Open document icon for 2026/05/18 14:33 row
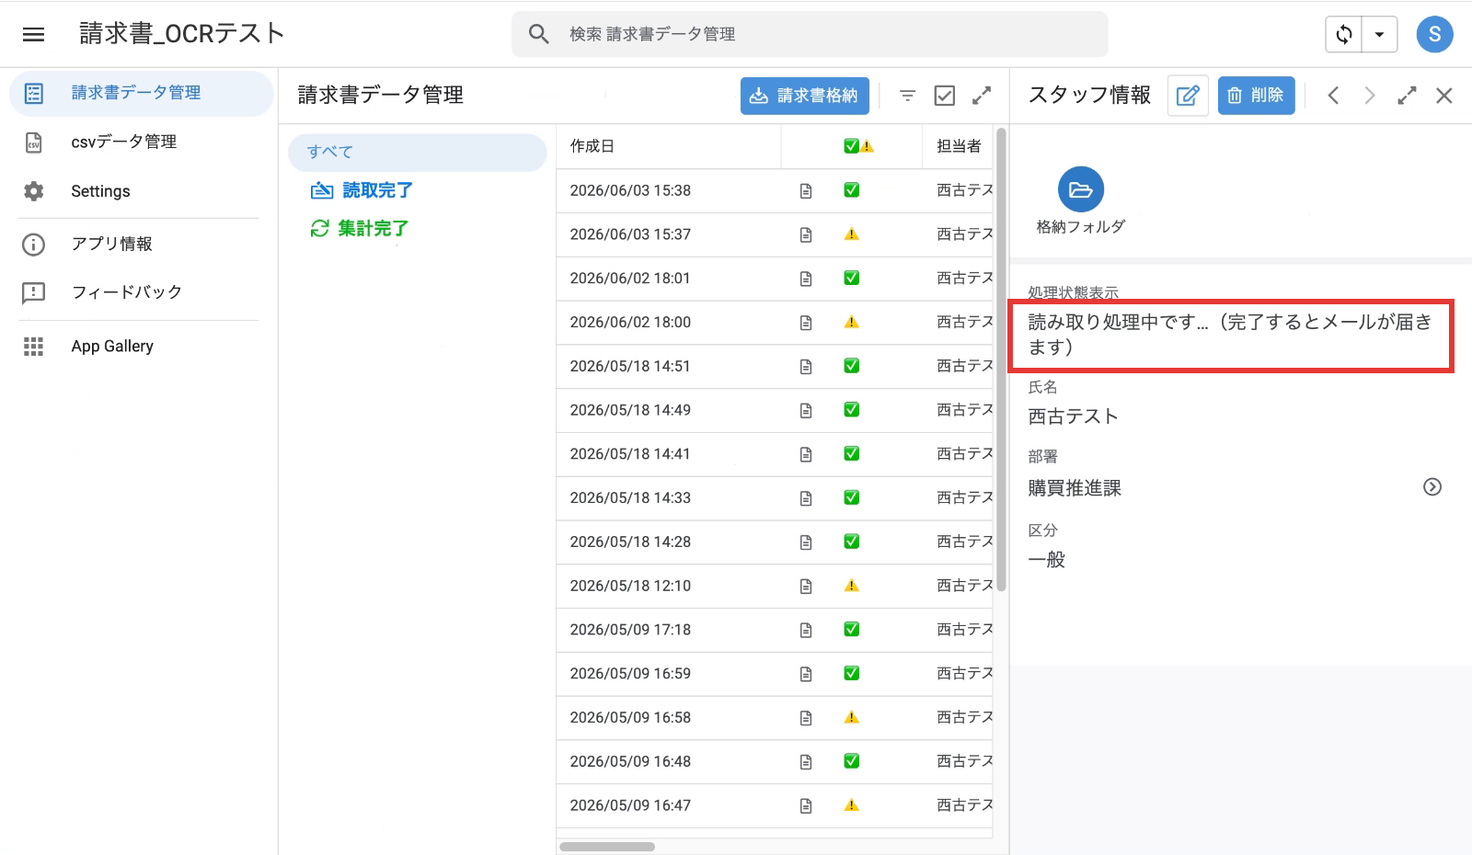Viewport: 1472px width, 855px height. point(806,498)
